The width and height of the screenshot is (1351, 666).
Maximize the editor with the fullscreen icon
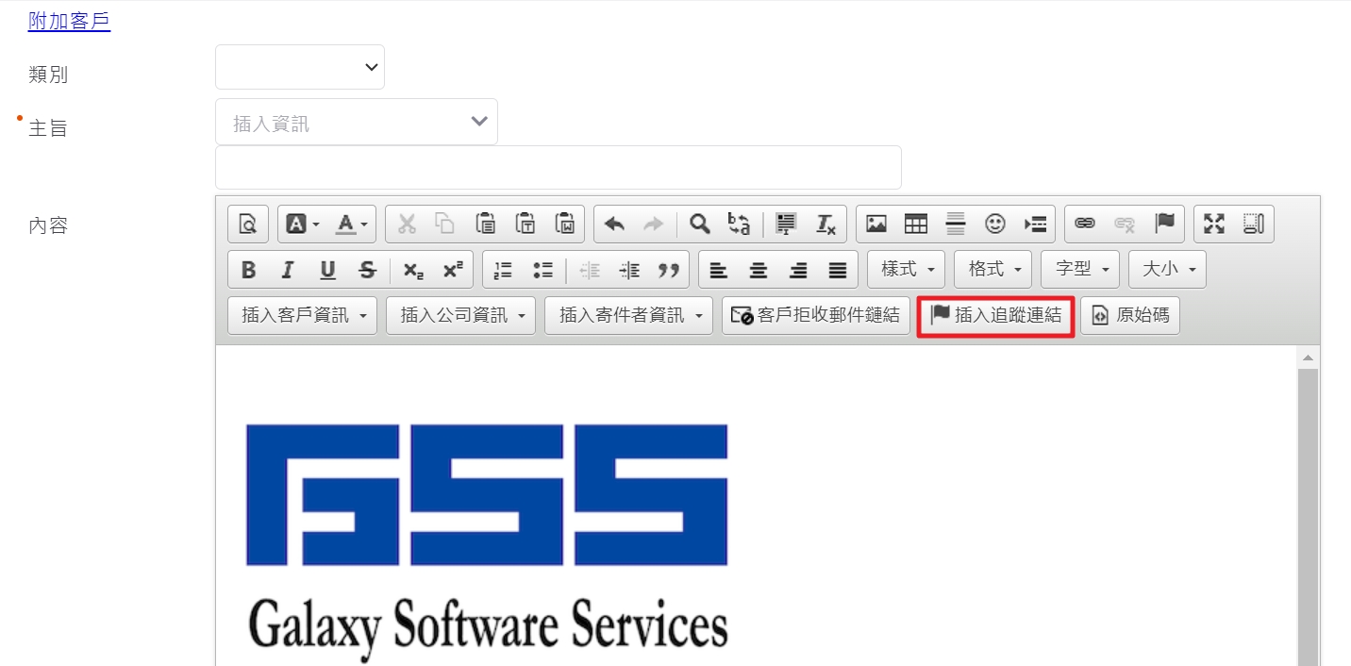pos(1214,224)
